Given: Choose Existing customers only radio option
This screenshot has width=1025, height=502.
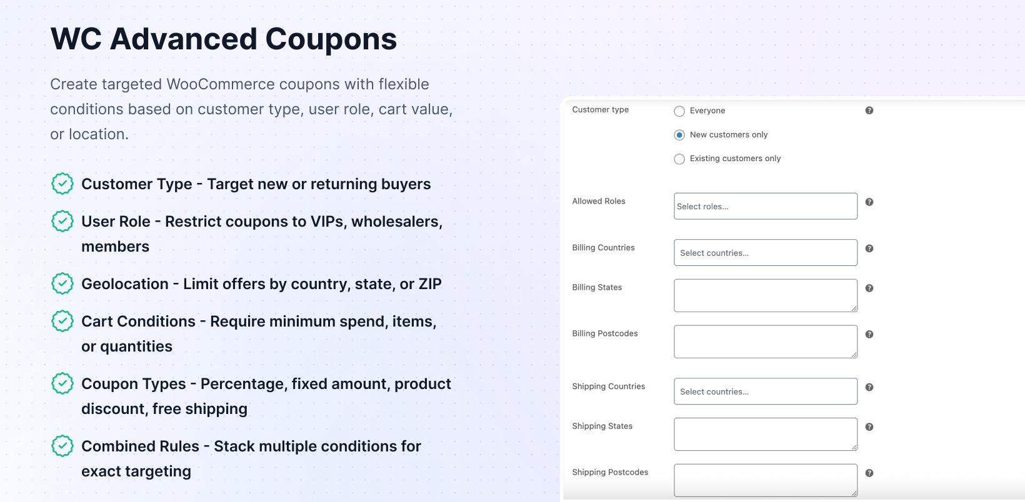Looking at the screenshot, I should click(679, 159).
